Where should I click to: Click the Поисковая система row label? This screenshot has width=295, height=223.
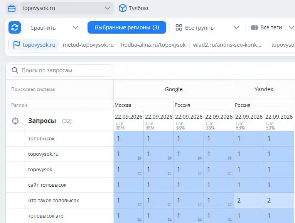tap(33, 89)
